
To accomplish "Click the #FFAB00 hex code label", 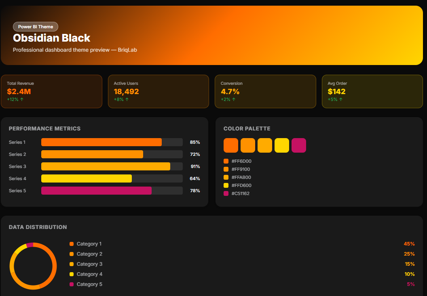I will [241, 177].
